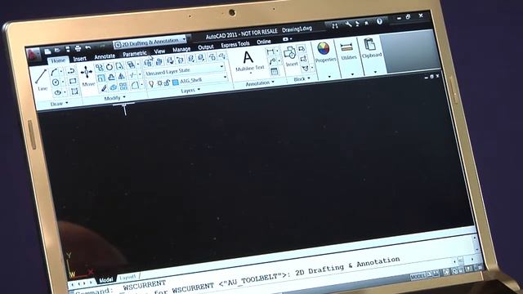Select the Model layout tab
This screenshot has height=294, width=523.
tap(106, 279)
